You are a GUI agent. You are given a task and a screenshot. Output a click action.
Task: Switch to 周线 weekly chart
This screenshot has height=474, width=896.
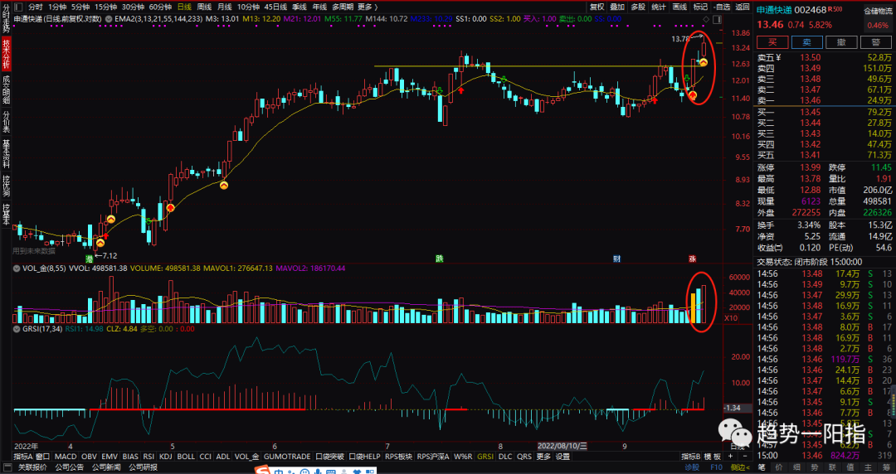(x=205, y=7)
